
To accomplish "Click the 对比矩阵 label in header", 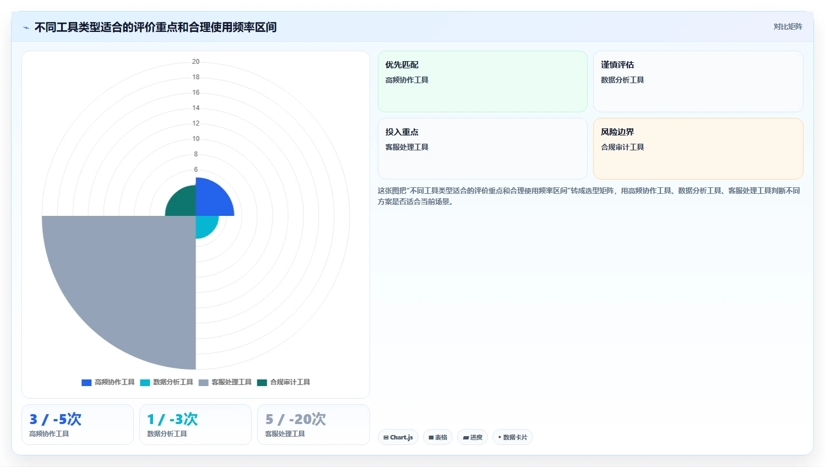I will tap(788, 26).
